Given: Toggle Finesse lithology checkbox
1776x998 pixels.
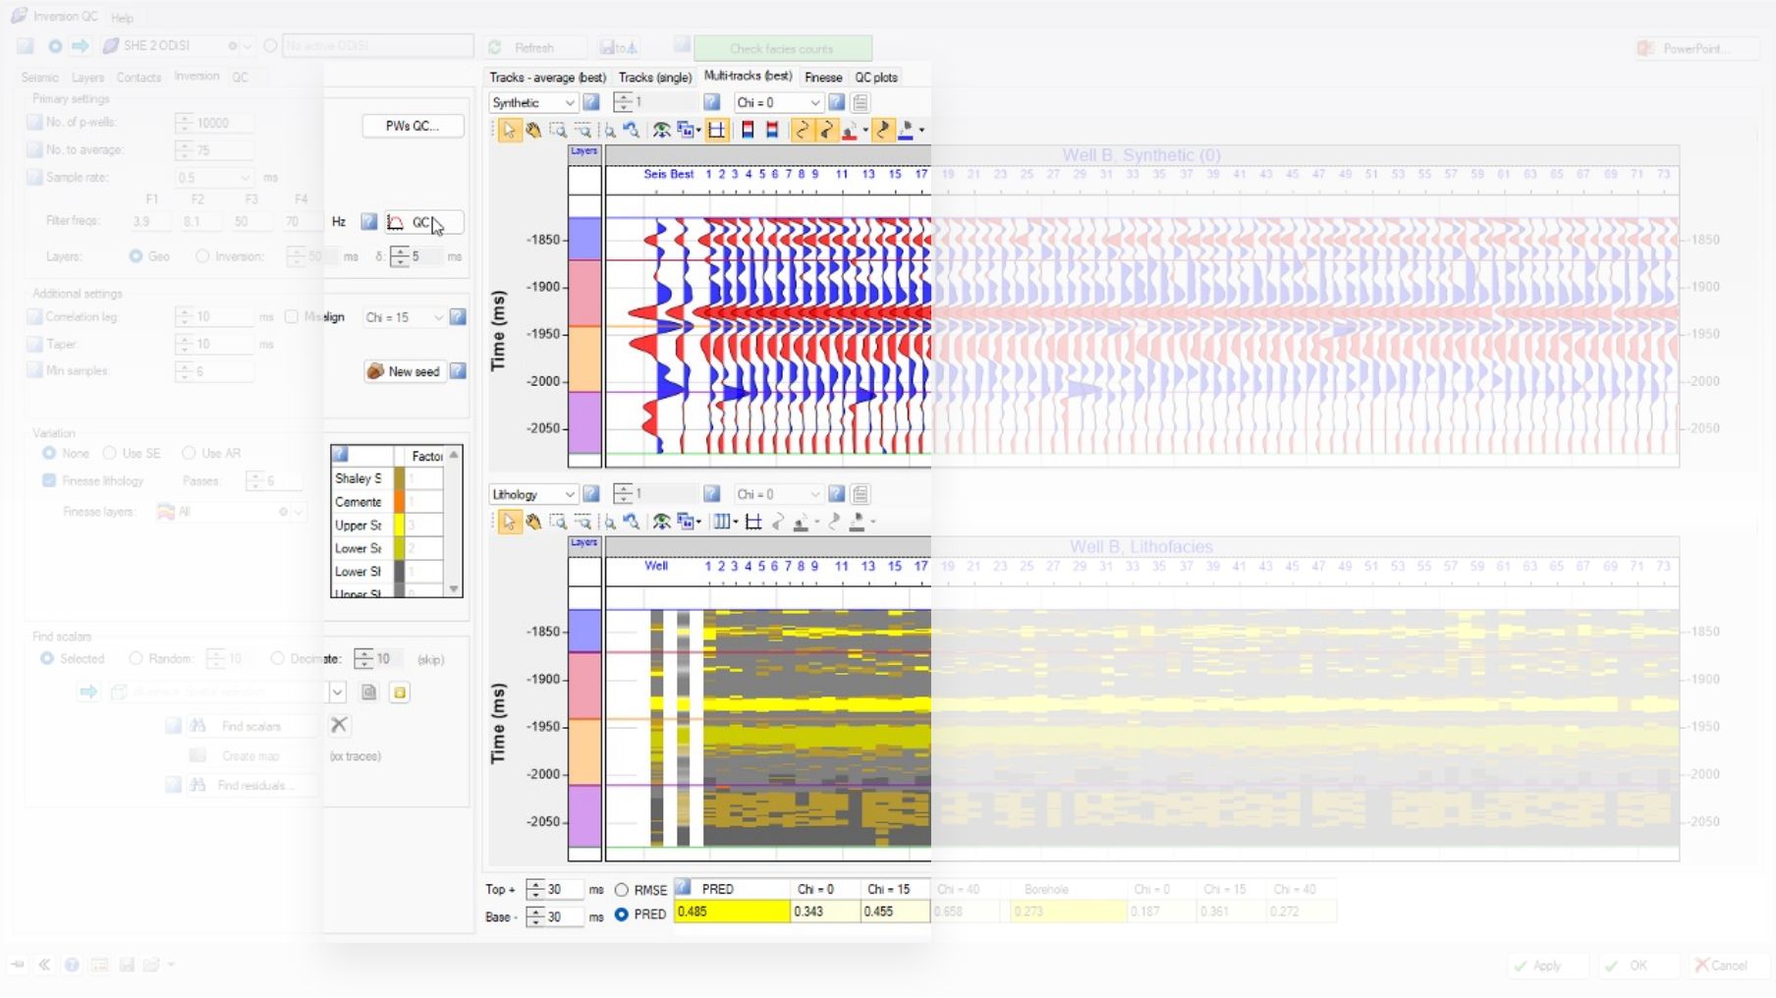Looking at the screenshot, I should [x=49, y=480].
